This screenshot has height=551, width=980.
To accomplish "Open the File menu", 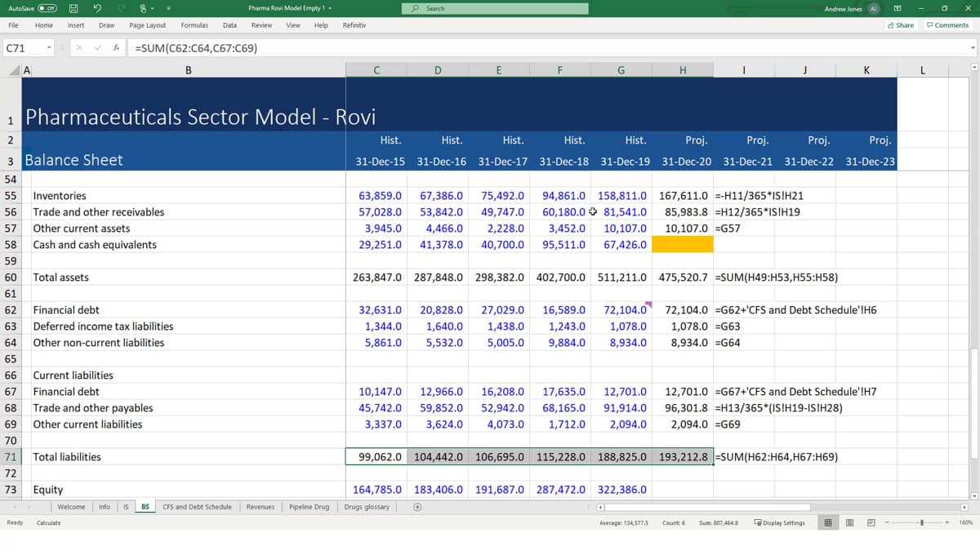I will [13, 25].
